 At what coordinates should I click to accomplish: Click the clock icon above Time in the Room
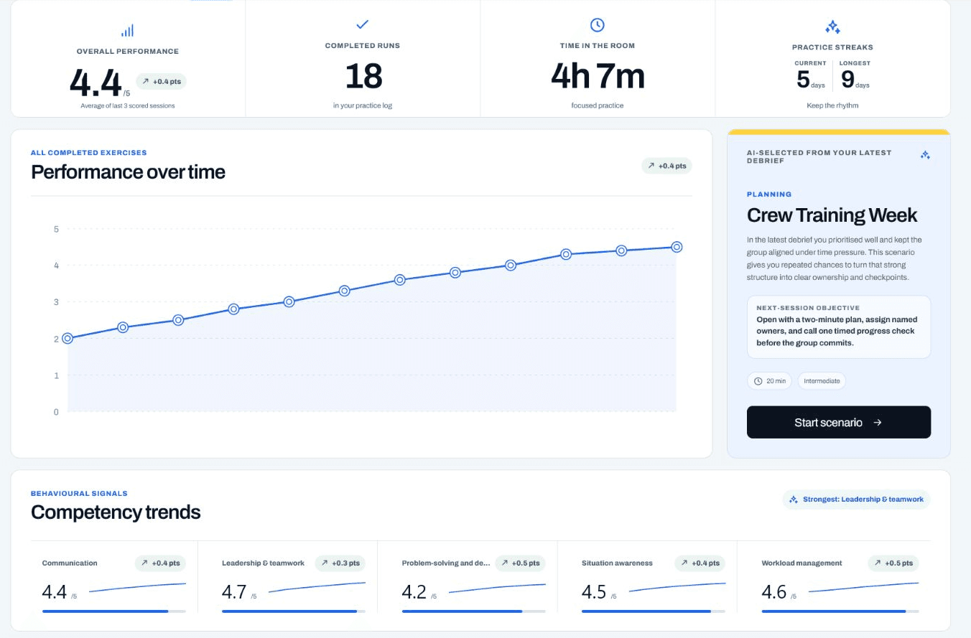click(597, 25)
